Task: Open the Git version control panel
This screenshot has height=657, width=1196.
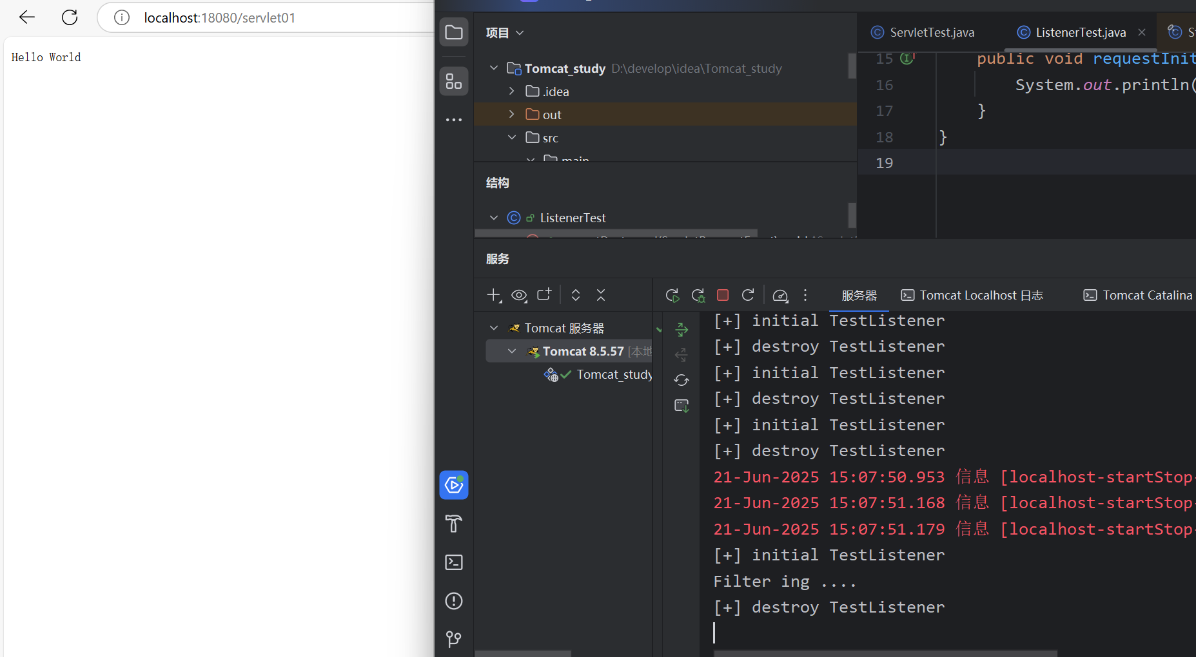Action: pyautogui.click(x=454, y=639)
